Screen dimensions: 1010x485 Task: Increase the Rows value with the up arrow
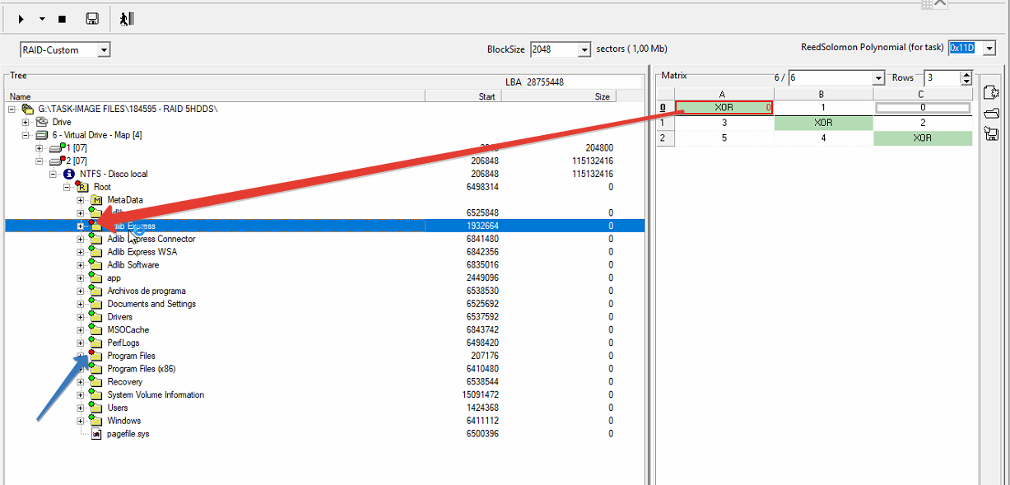(x=966, y=74)
